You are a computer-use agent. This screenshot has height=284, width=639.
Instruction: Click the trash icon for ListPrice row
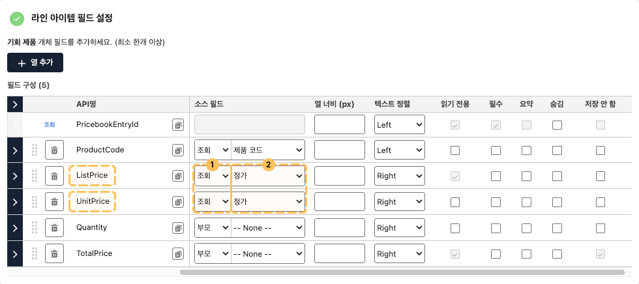(x=54, y=176)
